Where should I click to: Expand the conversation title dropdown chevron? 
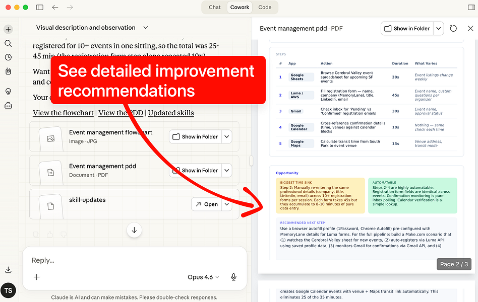coord(146,28)
